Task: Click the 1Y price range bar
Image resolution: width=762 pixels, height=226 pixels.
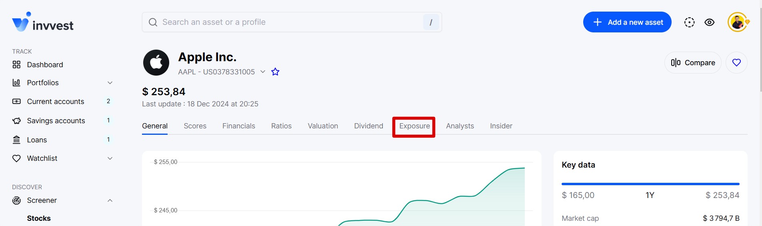Action: (x=650, y=184)
